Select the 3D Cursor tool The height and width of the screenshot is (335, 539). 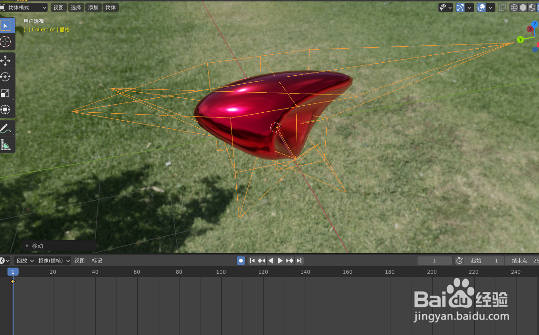6,42
